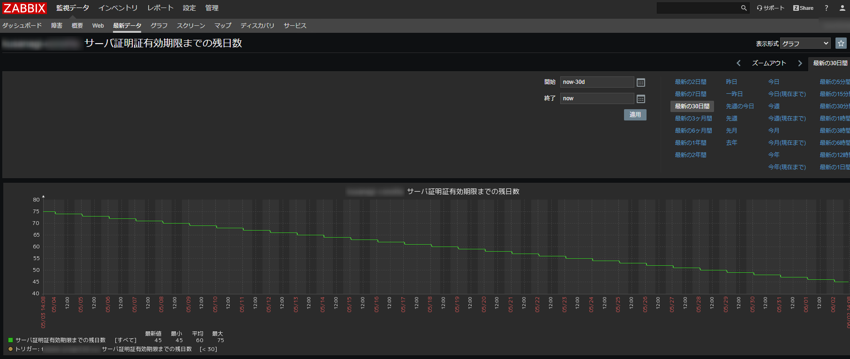Viewport: 850px width, 359px height.
Task: Open the user profile icon
Action: pyautogui.click(x=842, y=8)
